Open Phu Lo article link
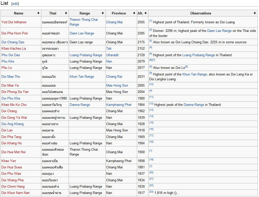 coord(7,68)
